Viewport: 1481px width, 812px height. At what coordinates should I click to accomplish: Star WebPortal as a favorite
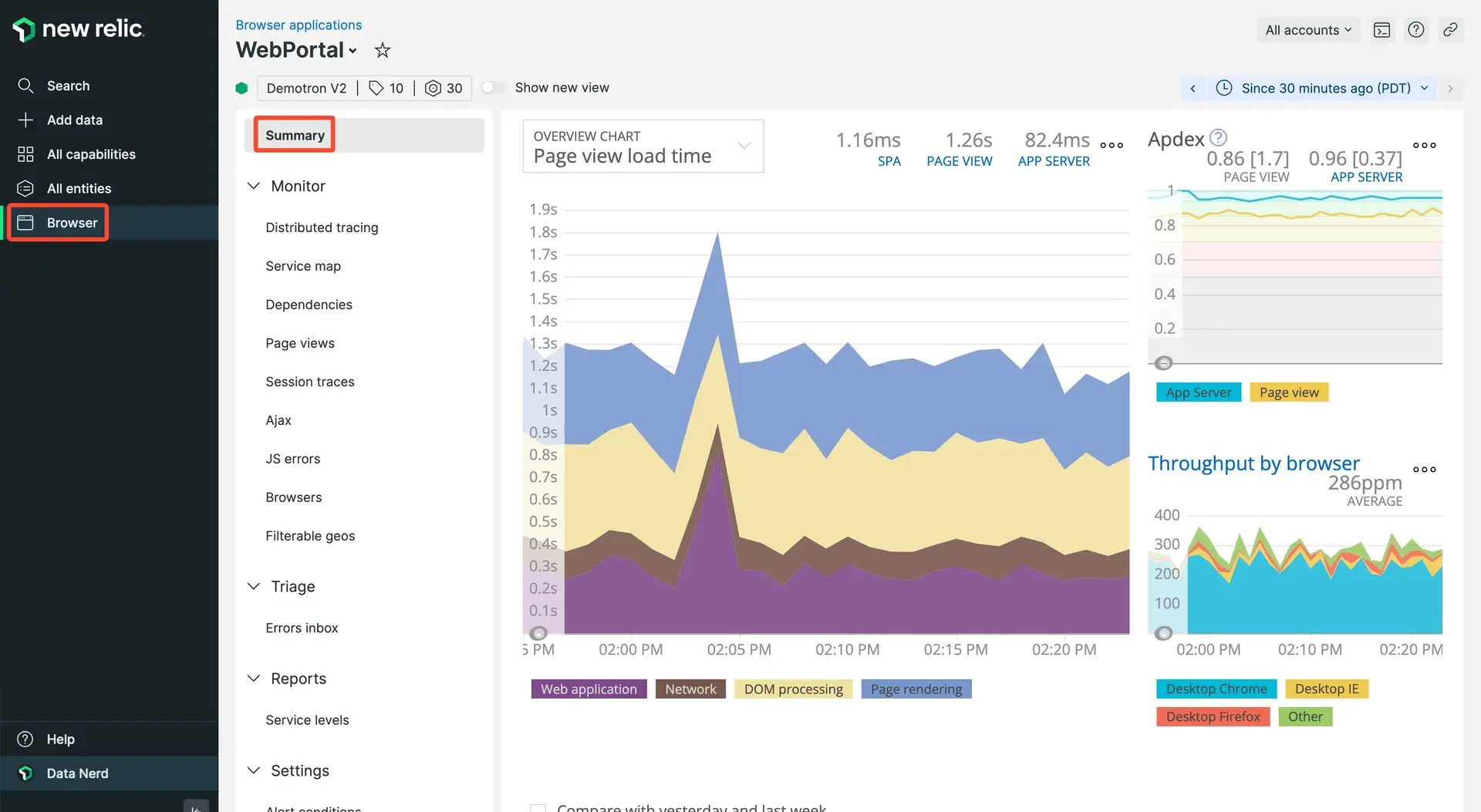[382, 51]
